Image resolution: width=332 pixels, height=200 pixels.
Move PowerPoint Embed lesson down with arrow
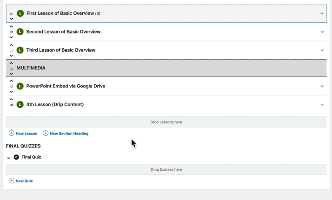11,92
